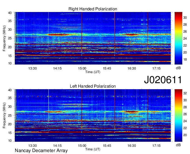Click the Left Handed Polarization spectrogram image

click(93, 116)
